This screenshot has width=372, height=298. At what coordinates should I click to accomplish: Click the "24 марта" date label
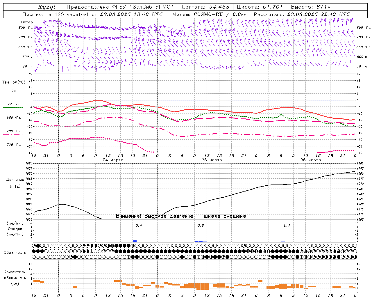point(113,160)
